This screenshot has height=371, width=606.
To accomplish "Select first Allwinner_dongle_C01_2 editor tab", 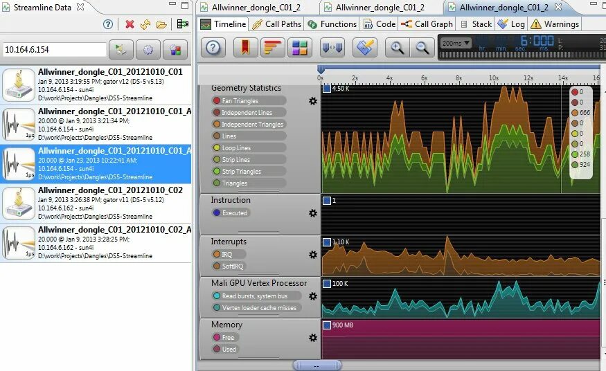I will click(256, 8).
